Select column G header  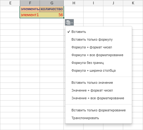pyautogui.click(x=52, y=3)
